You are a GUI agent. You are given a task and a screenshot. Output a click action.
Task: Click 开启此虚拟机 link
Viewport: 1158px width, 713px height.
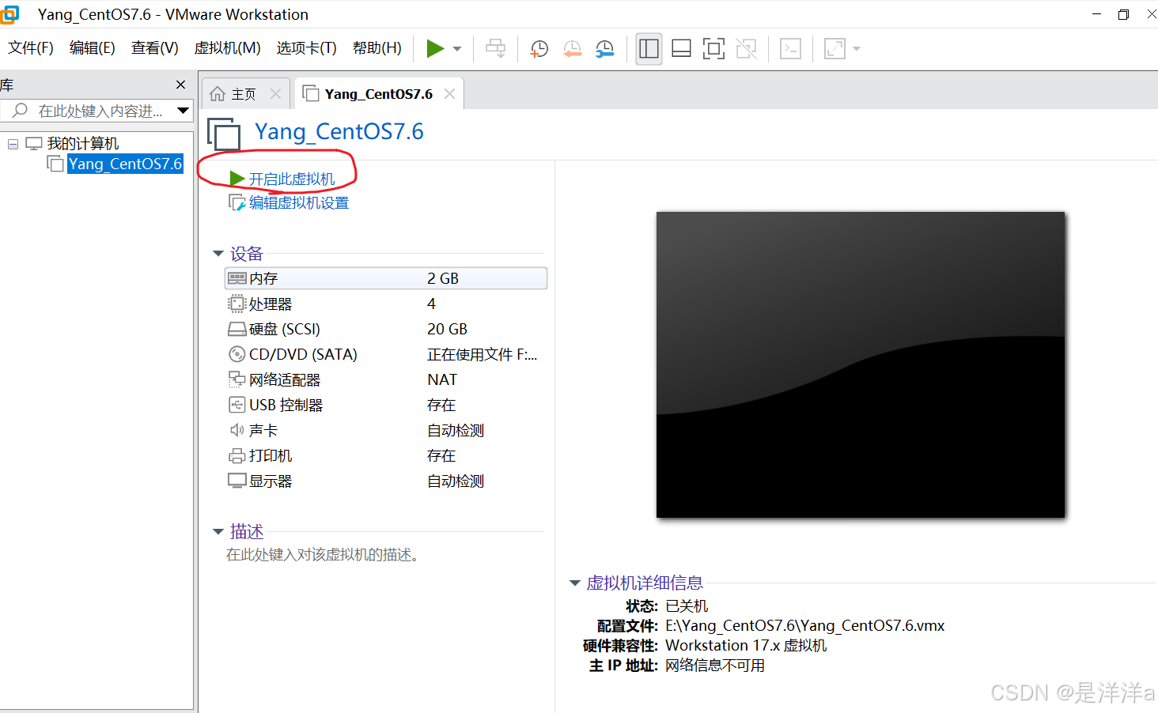pos(292,179)
